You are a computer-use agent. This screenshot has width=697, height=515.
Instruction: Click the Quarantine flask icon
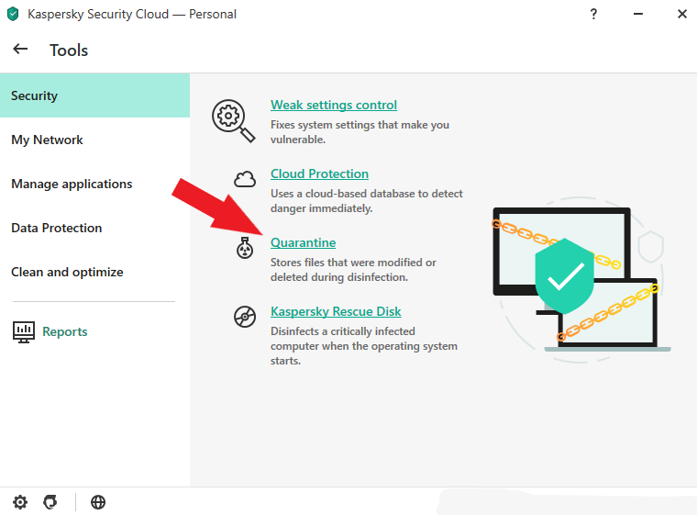pos(245,248)
